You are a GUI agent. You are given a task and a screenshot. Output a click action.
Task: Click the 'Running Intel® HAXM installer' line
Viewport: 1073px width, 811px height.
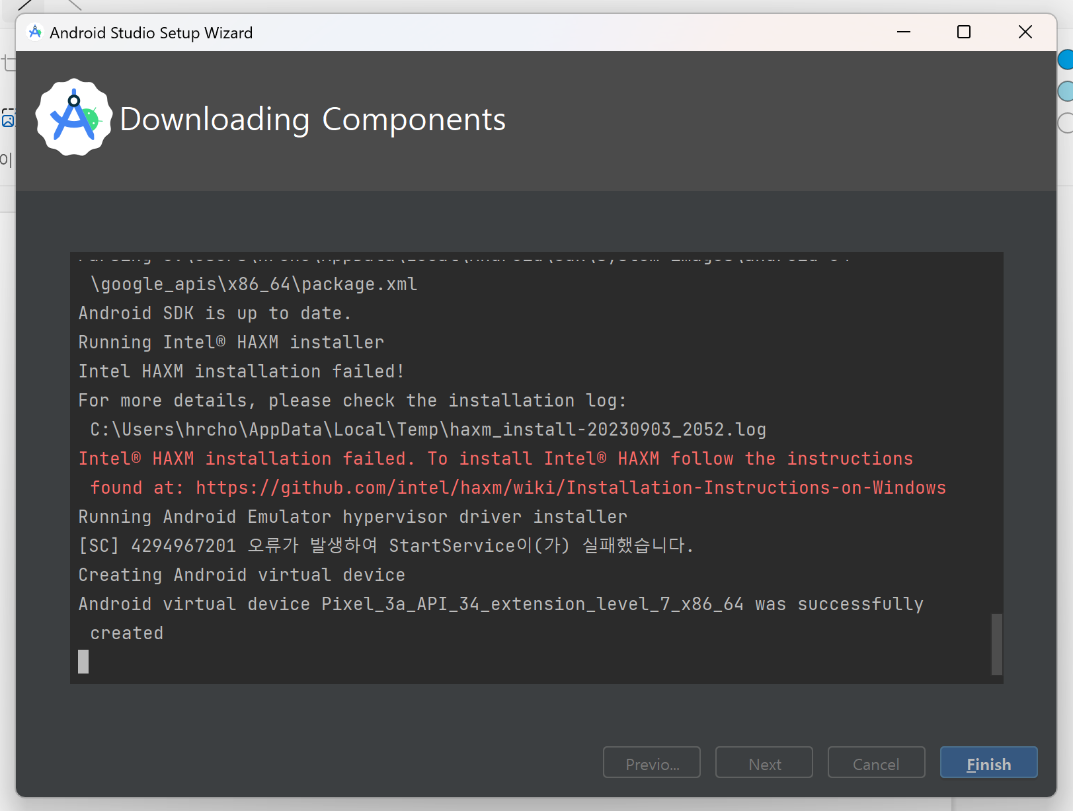(x=231, y=342)
